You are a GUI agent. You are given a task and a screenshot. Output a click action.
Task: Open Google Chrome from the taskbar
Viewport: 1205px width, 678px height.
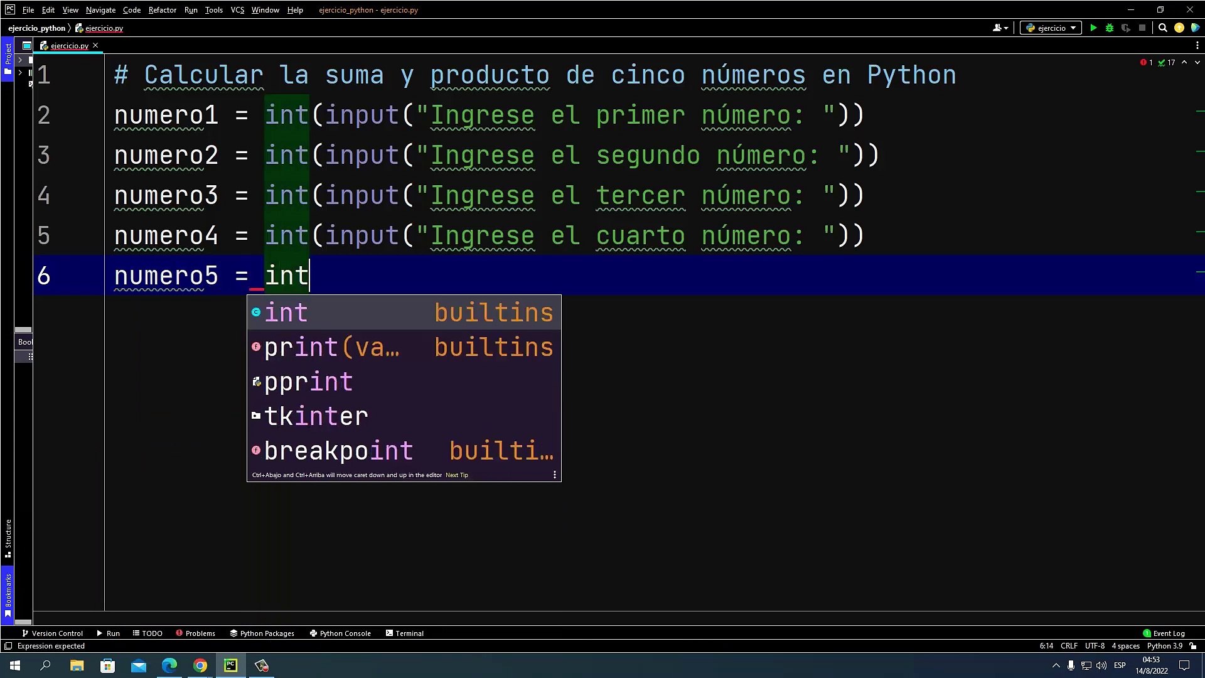[200, 665]
